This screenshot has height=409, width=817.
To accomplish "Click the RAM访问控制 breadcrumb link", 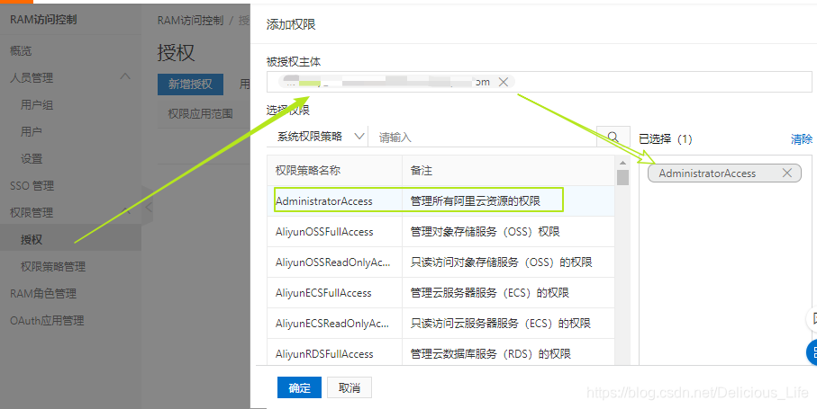I will 190,21.
